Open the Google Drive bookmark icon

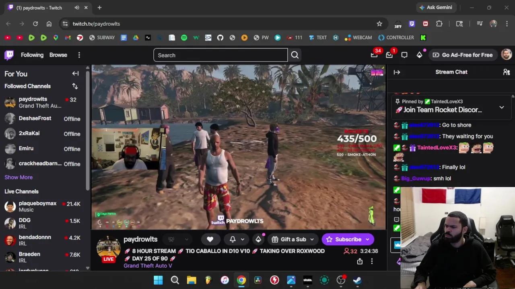pyautogui.click(x=136, y=38)
